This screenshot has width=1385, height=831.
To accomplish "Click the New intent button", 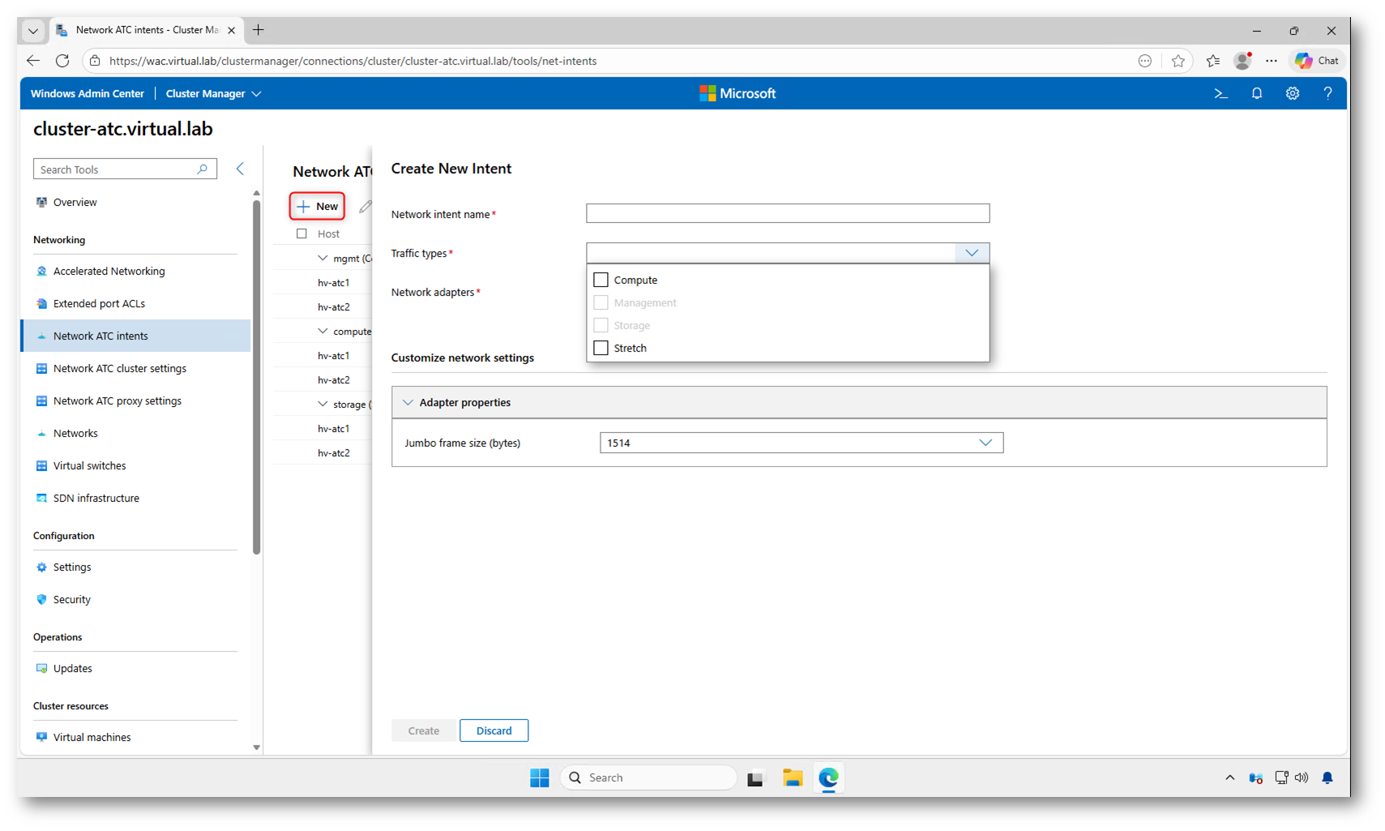I will tap(318, 207).
